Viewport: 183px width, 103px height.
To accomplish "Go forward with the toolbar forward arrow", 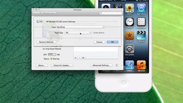I will click(38, 13).
